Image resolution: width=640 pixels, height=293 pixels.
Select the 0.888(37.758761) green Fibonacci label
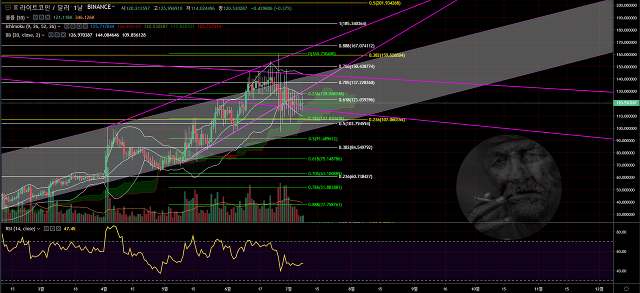click(324, 204)
